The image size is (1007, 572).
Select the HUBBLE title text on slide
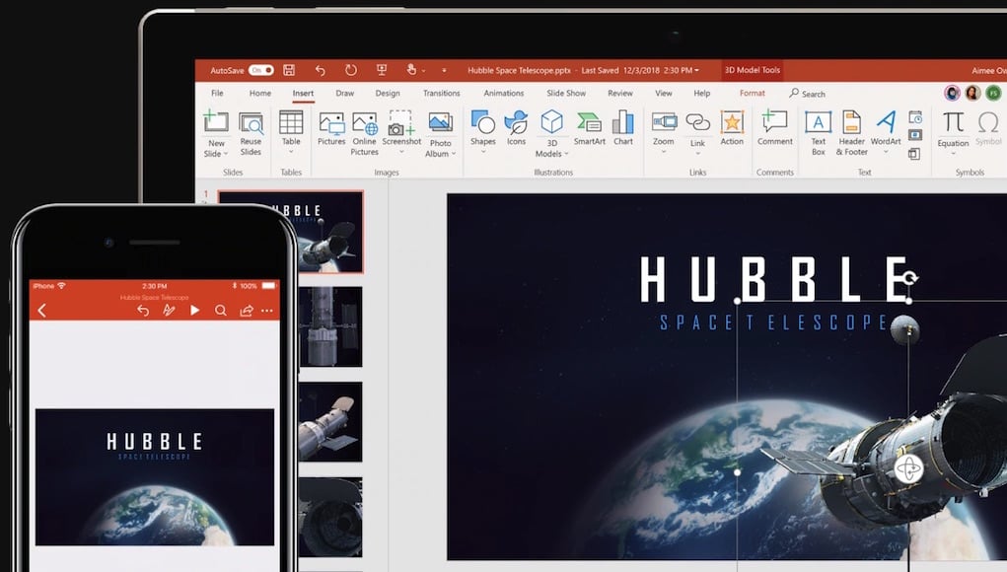774,279
